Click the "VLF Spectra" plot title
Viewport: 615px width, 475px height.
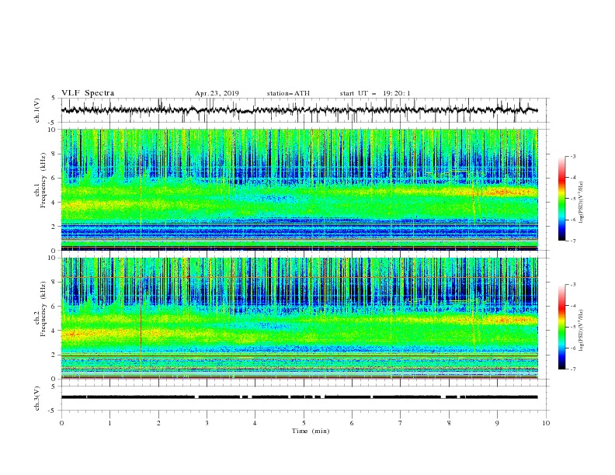(88, 93)
